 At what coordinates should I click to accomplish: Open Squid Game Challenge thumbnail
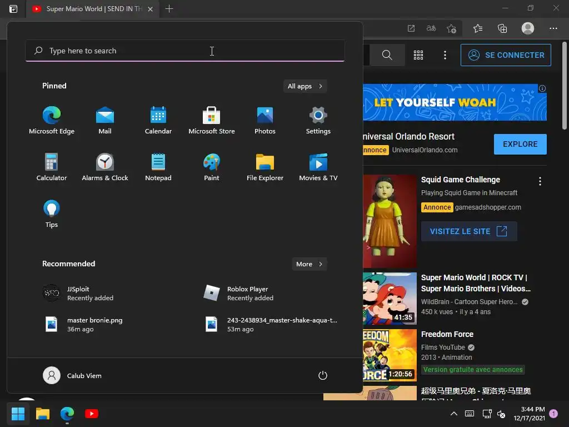[390, 221]
